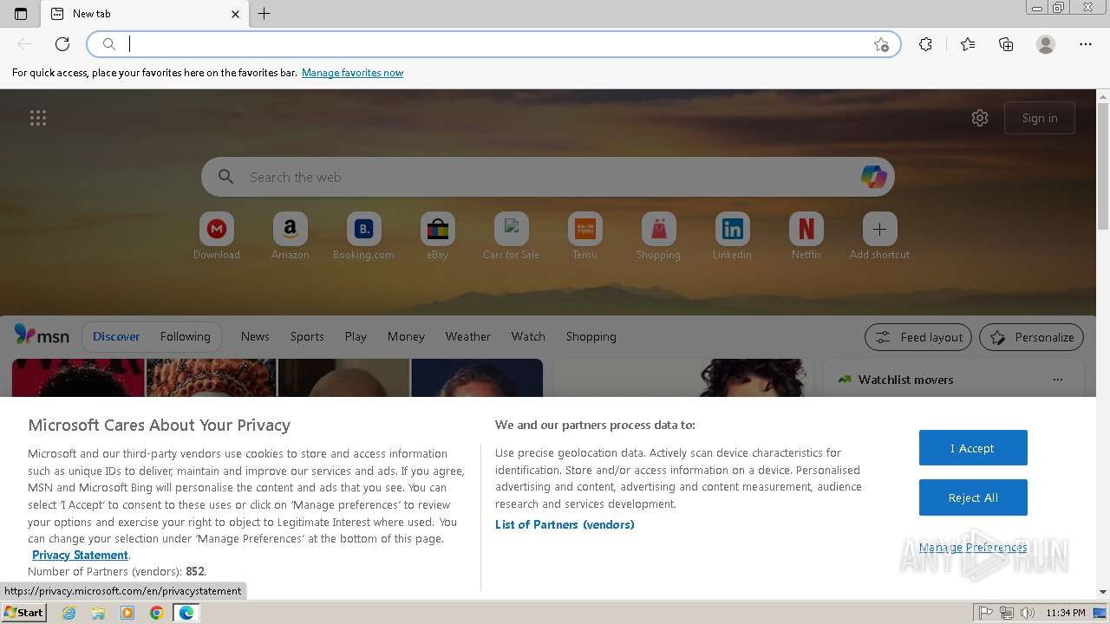Viewport: 1110px width, 624px height.
Task: Open the News tab
Action: [255, 336]
